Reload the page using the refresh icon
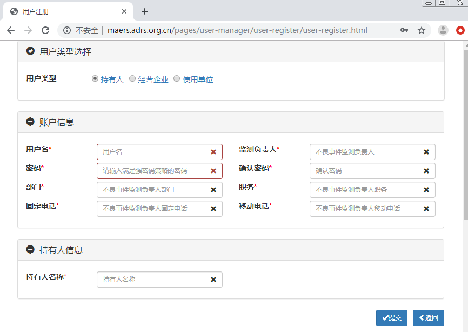Screen dimensions: 468x332 45,30
